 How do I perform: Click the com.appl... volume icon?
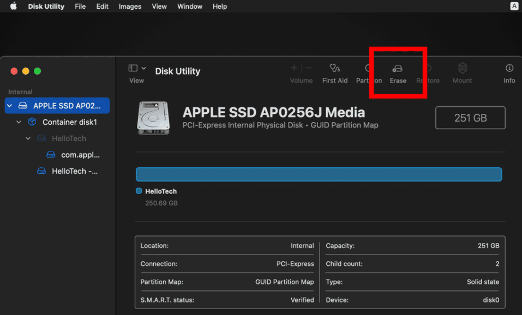point(51,154)
